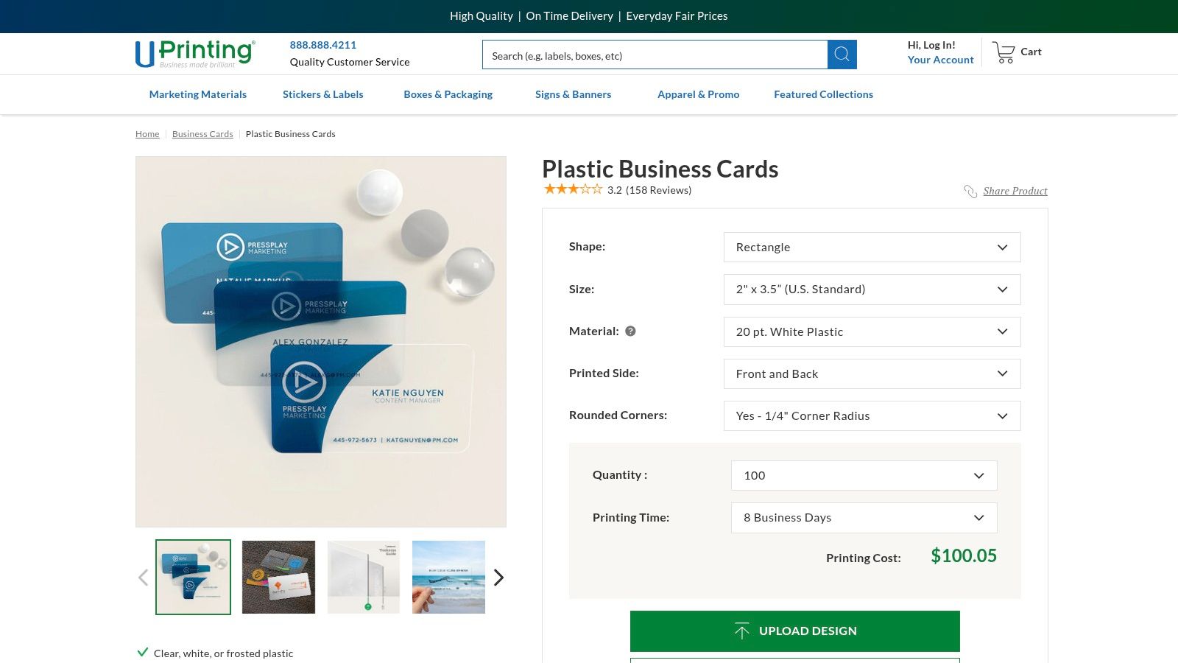
Task: Open the Quantity dropdown
Action: pyautogui.click(x=864, y=476)
